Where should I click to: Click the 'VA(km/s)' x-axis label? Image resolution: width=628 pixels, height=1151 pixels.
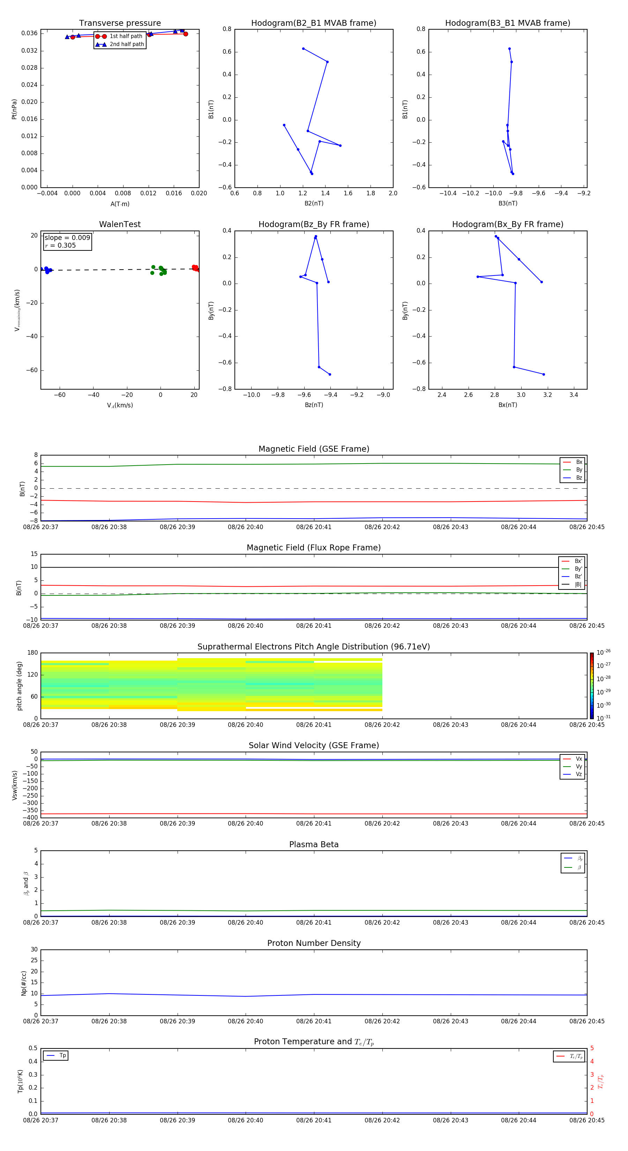click(120, 405)
